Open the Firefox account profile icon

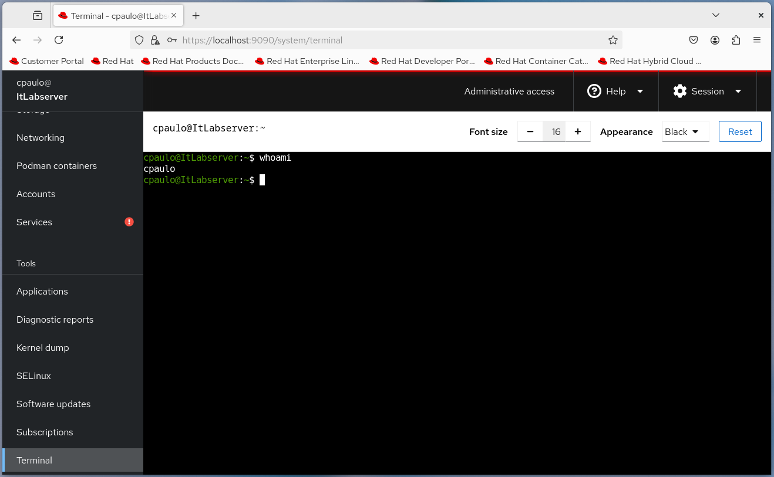point(715,40)
